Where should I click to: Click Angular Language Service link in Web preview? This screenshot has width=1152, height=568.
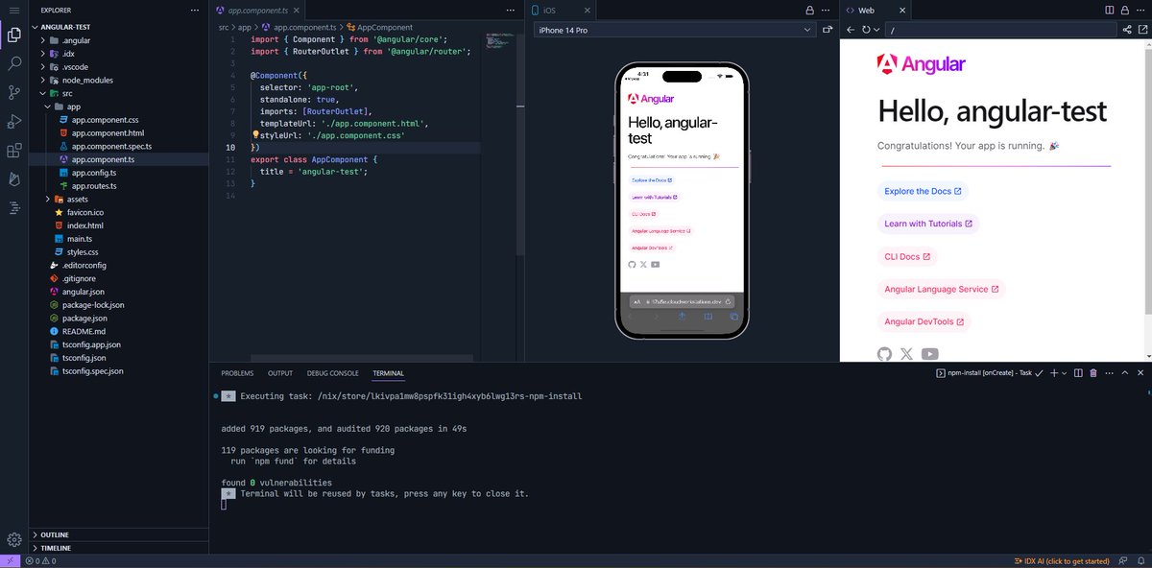(x=941, y=289)
